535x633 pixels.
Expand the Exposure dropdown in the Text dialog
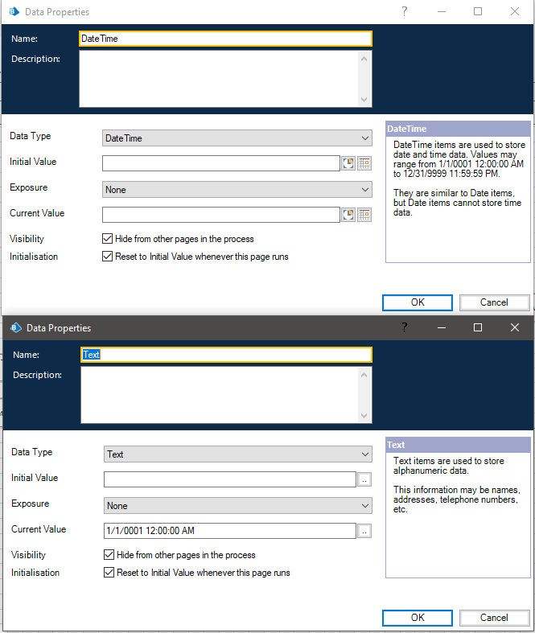point(238,506)
